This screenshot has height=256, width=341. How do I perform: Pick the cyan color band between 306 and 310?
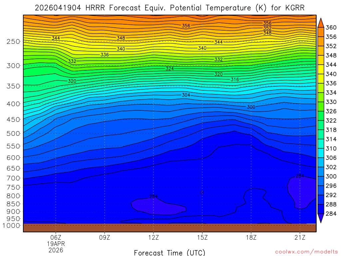click(321, 153)
